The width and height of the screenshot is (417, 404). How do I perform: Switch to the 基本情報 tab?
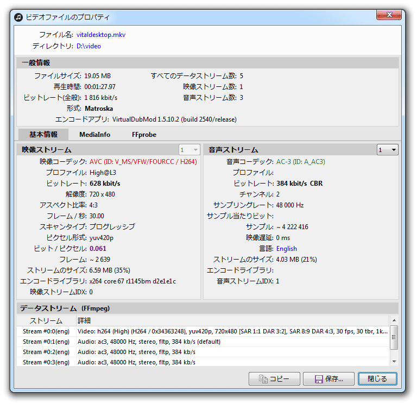click(x=43, y=135)
